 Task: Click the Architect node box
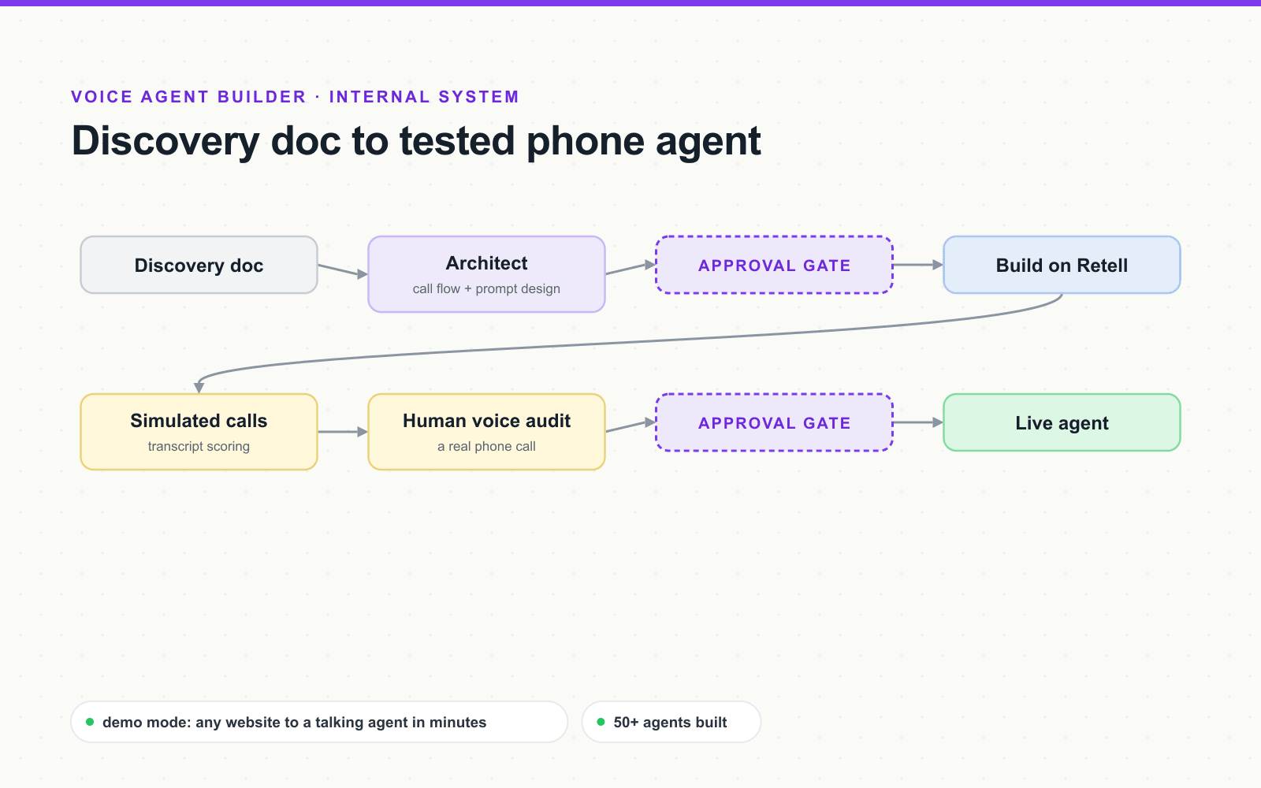click(x=486, y=274)
